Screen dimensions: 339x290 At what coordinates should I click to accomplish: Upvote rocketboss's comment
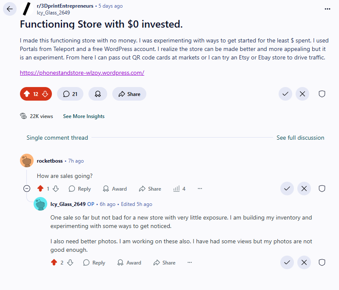[41, 189]
